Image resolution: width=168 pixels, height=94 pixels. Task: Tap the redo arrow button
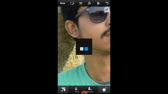107,10
